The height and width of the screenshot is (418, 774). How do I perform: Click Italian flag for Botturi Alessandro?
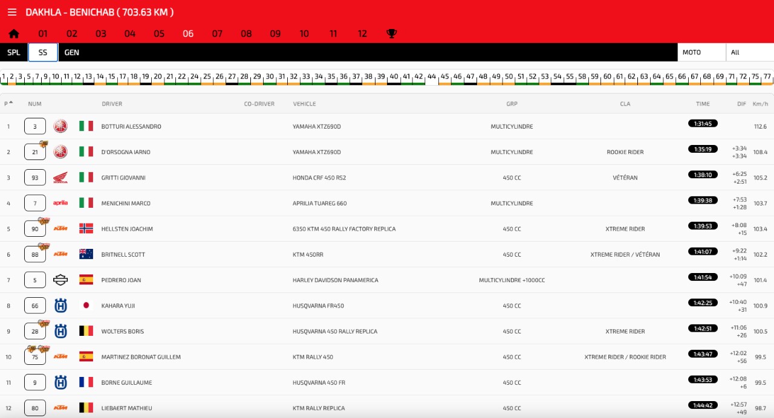86,126
